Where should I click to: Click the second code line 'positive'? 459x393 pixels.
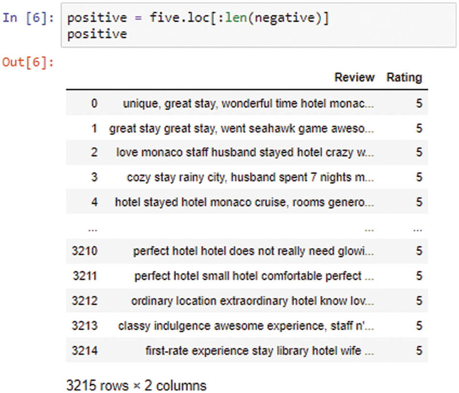[x=97, y=34]
